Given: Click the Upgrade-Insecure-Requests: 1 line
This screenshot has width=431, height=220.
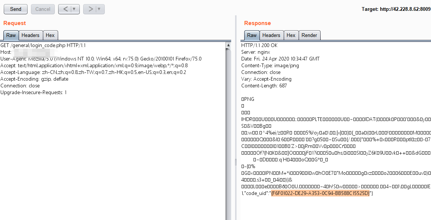Looking at the screenshot, I should (34, 92).
